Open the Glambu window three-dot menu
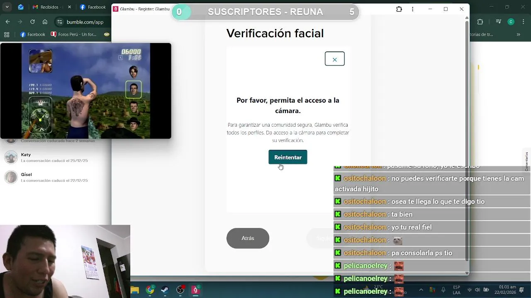This screenshot has width=531, height=298. (412, 9)
